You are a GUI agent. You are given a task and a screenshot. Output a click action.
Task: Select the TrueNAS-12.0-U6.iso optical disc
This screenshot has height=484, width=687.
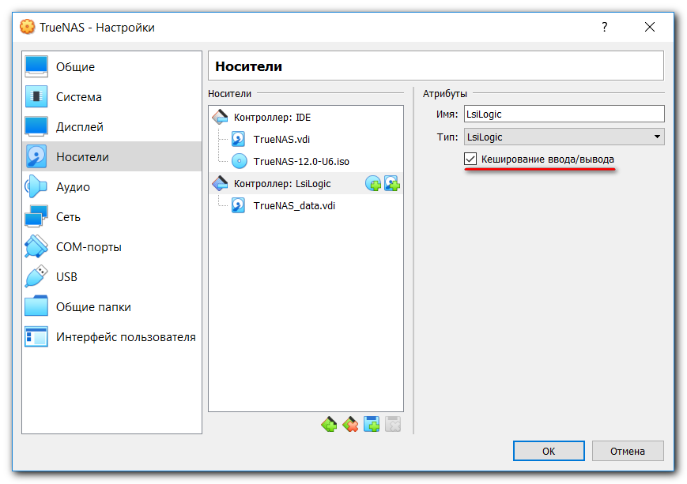[305, 161]
